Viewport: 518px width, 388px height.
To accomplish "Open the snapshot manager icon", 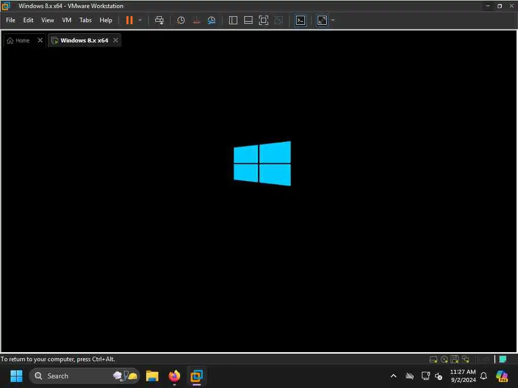I will point(211,20).
